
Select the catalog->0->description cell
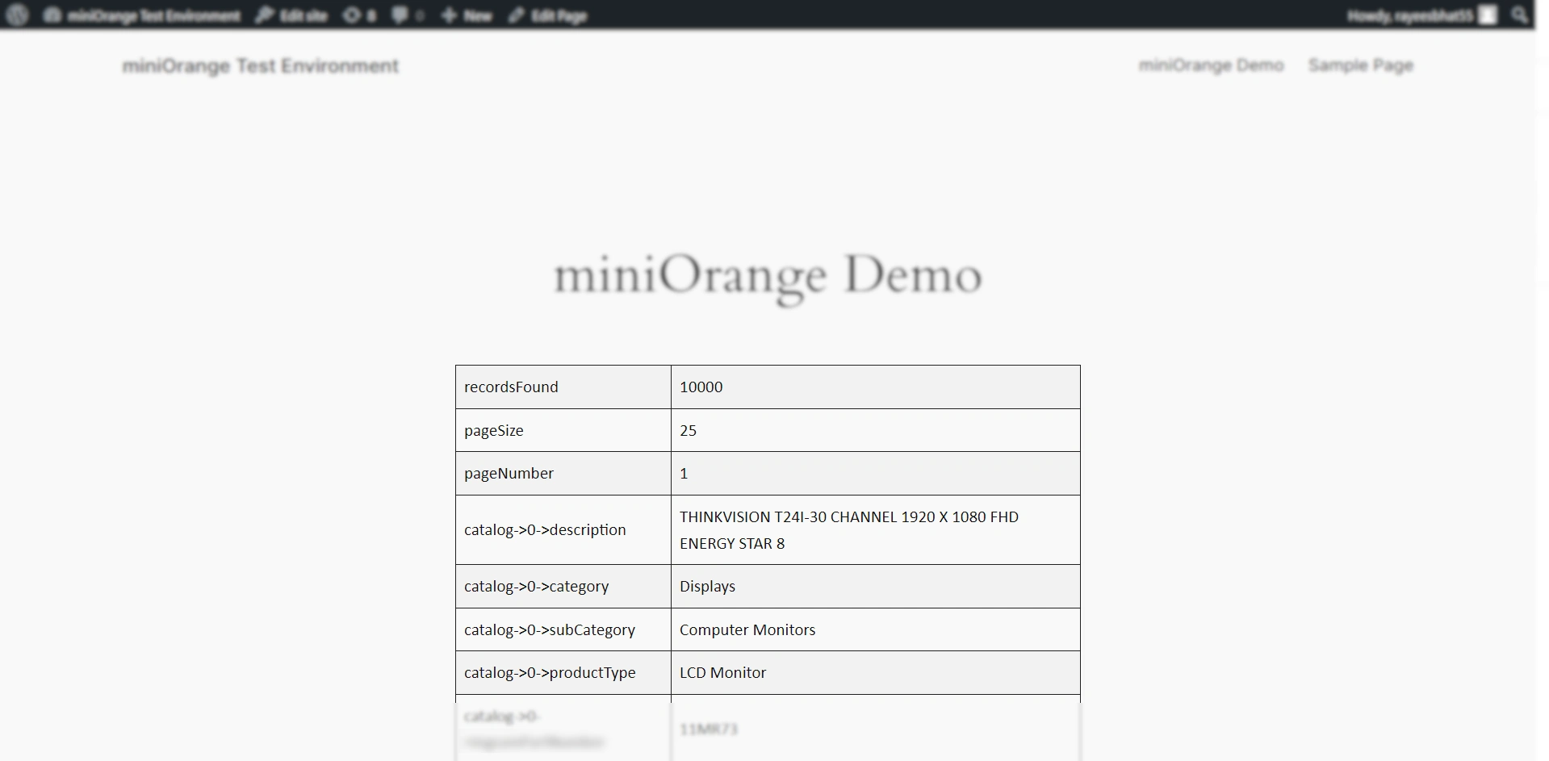(563, 530)
